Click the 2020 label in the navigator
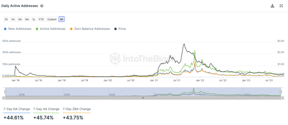Image resolution: width=288 pixels, height=125 pixels. 112,95
